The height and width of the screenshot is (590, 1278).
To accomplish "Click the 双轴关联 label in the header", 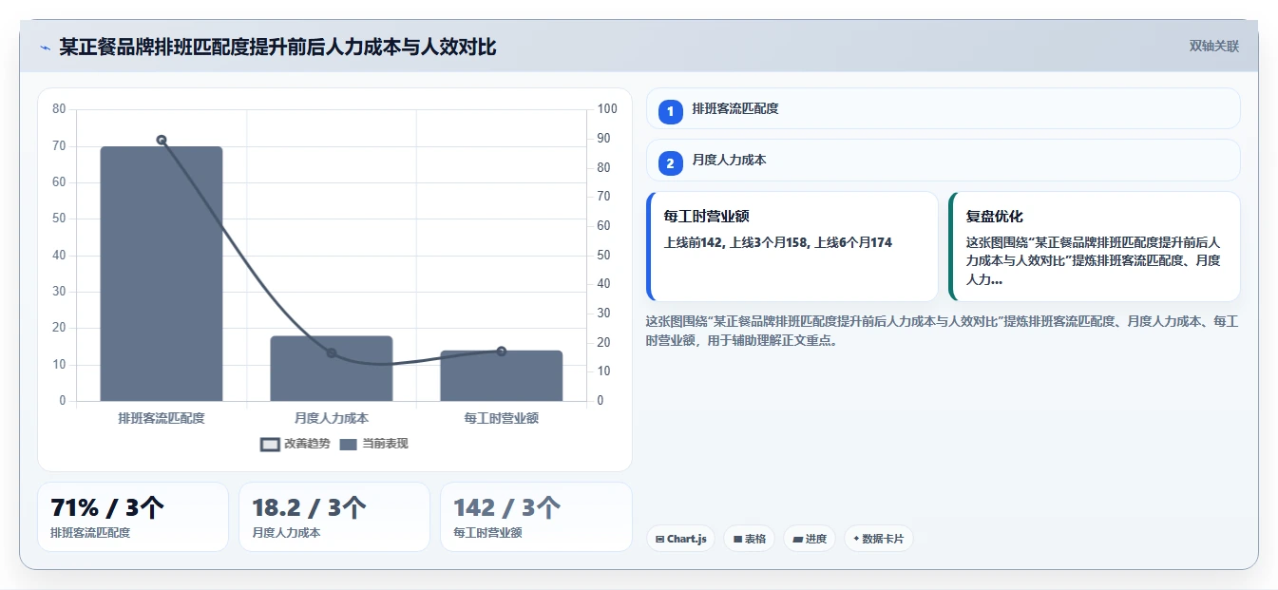I will 1214,46.
